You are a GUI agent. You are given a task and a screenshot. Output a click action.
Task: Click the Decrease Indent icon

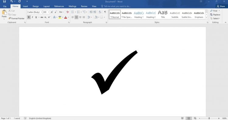point(91,12)
